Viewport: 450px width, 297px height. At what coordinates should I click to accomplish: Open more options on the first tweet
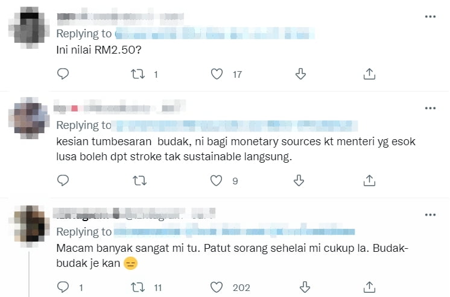[430, 17]
